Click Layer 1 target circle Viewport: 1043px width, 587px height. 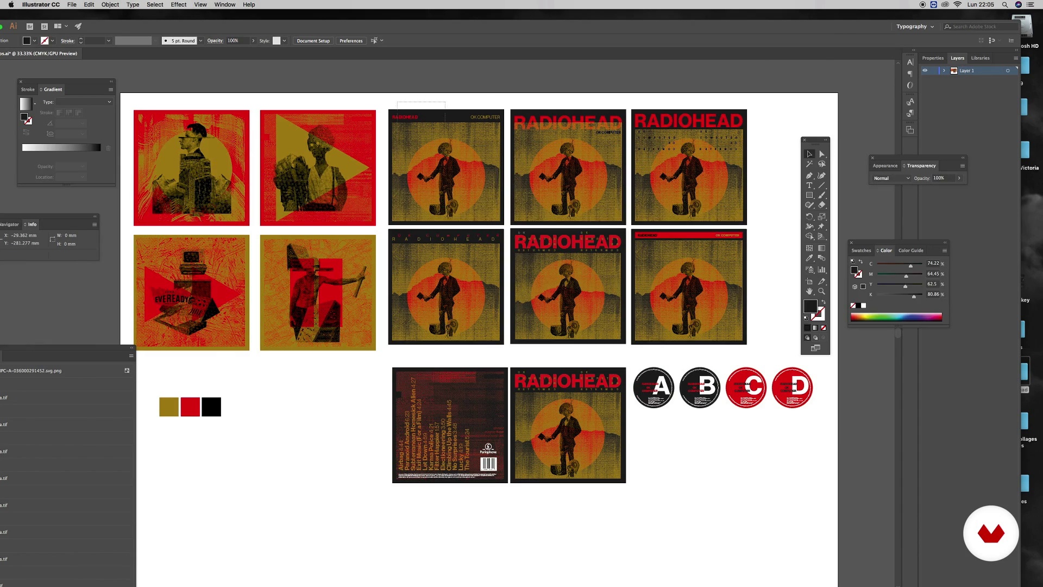click(1008, 71)
